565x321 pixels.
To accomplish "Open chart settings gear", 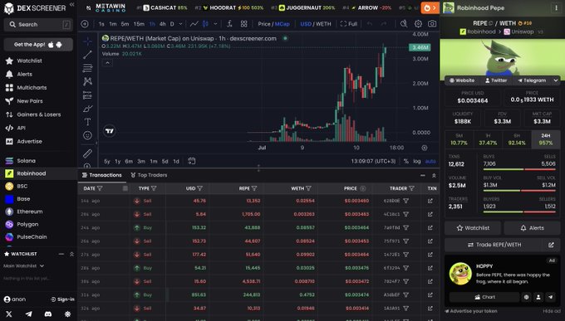I will (x=418, y=24).
